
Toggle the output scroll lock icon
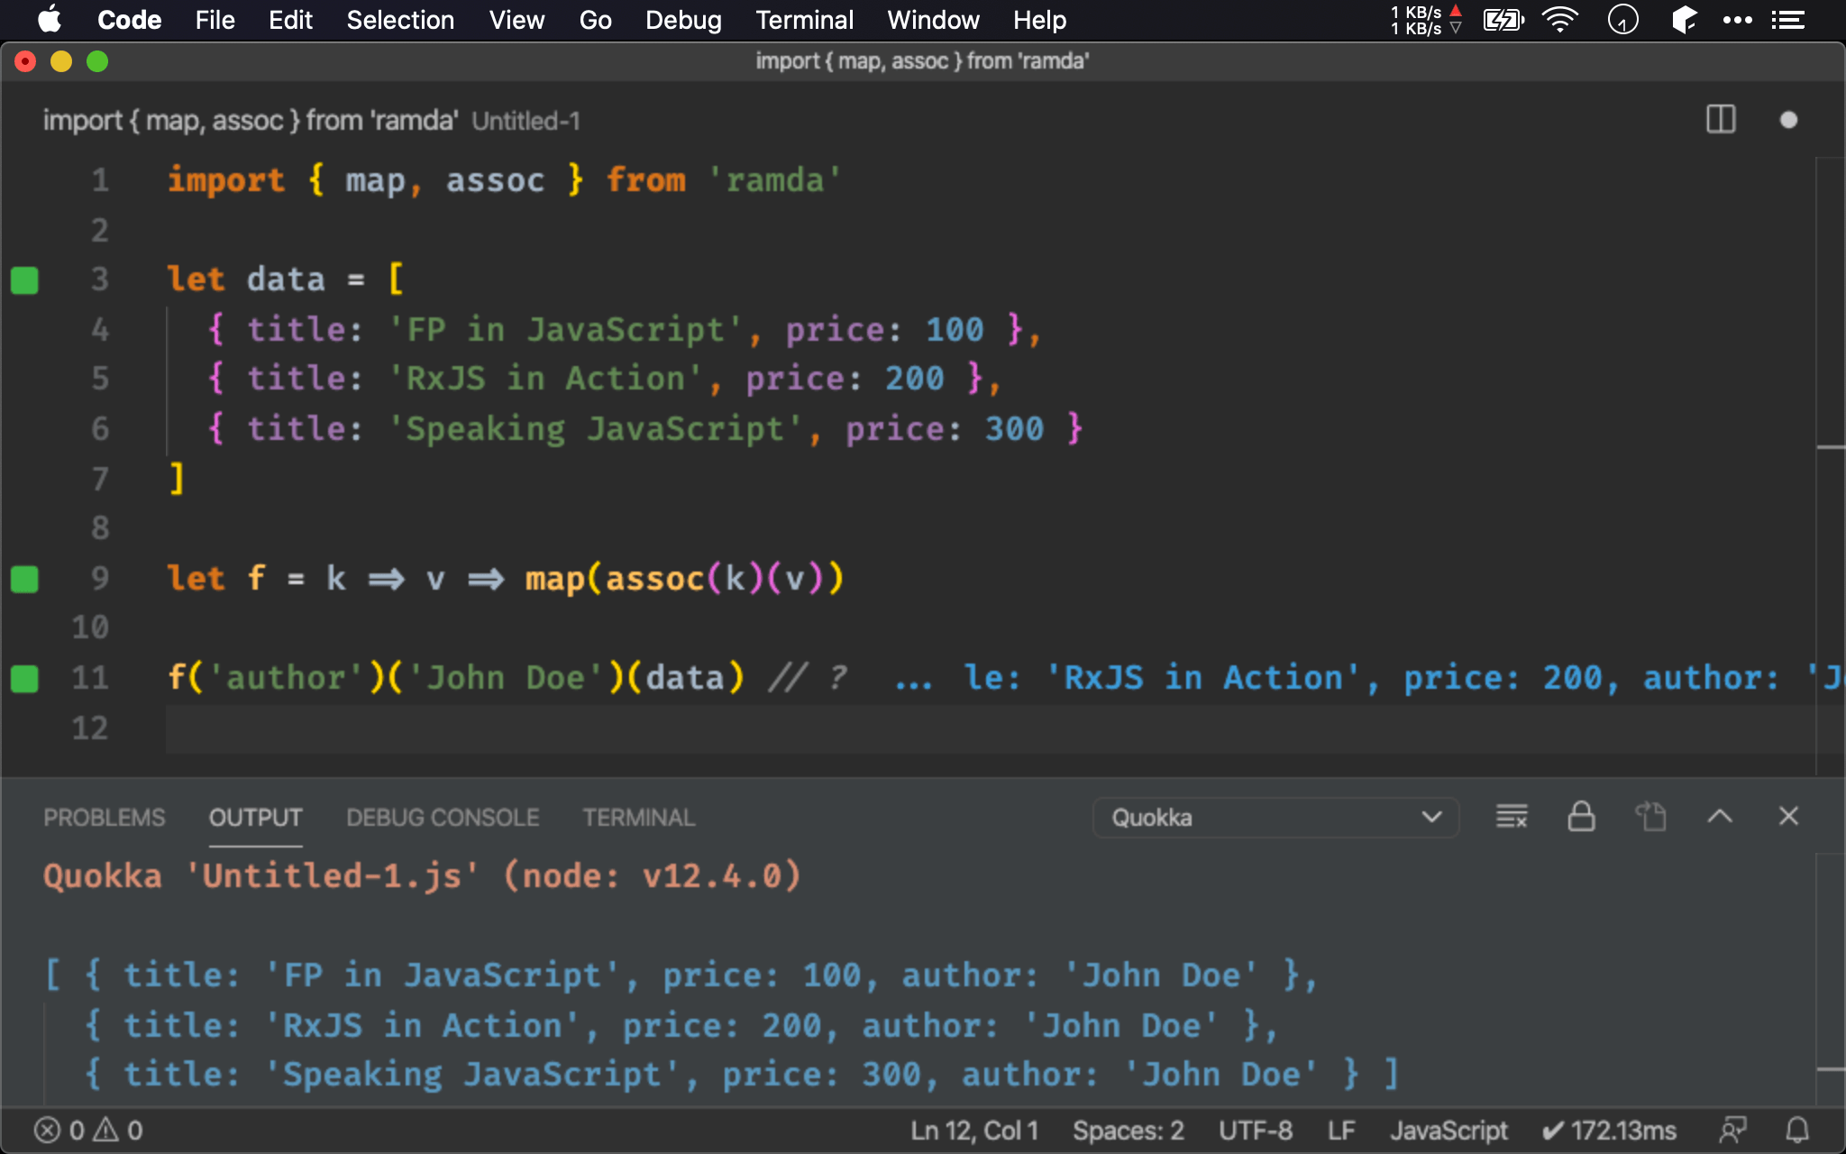[1581, 817]
